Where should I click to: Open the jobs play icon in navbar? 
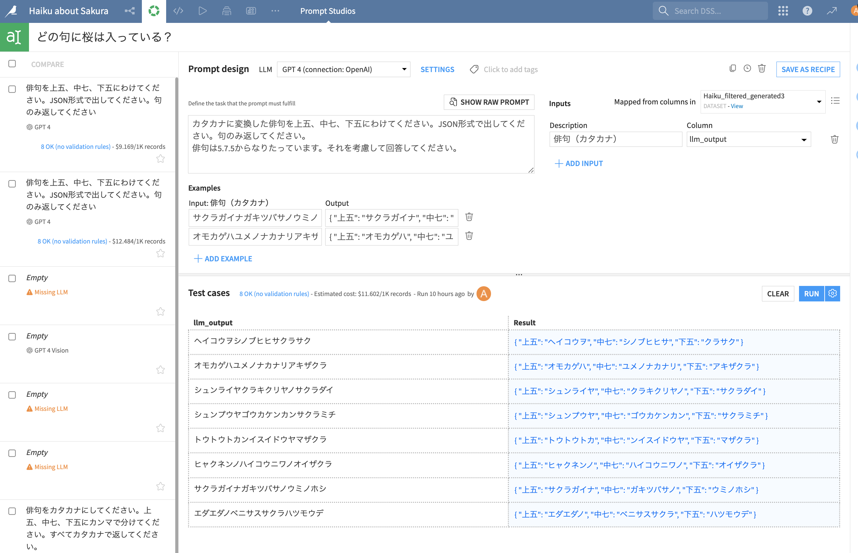[x=202, y=11]
